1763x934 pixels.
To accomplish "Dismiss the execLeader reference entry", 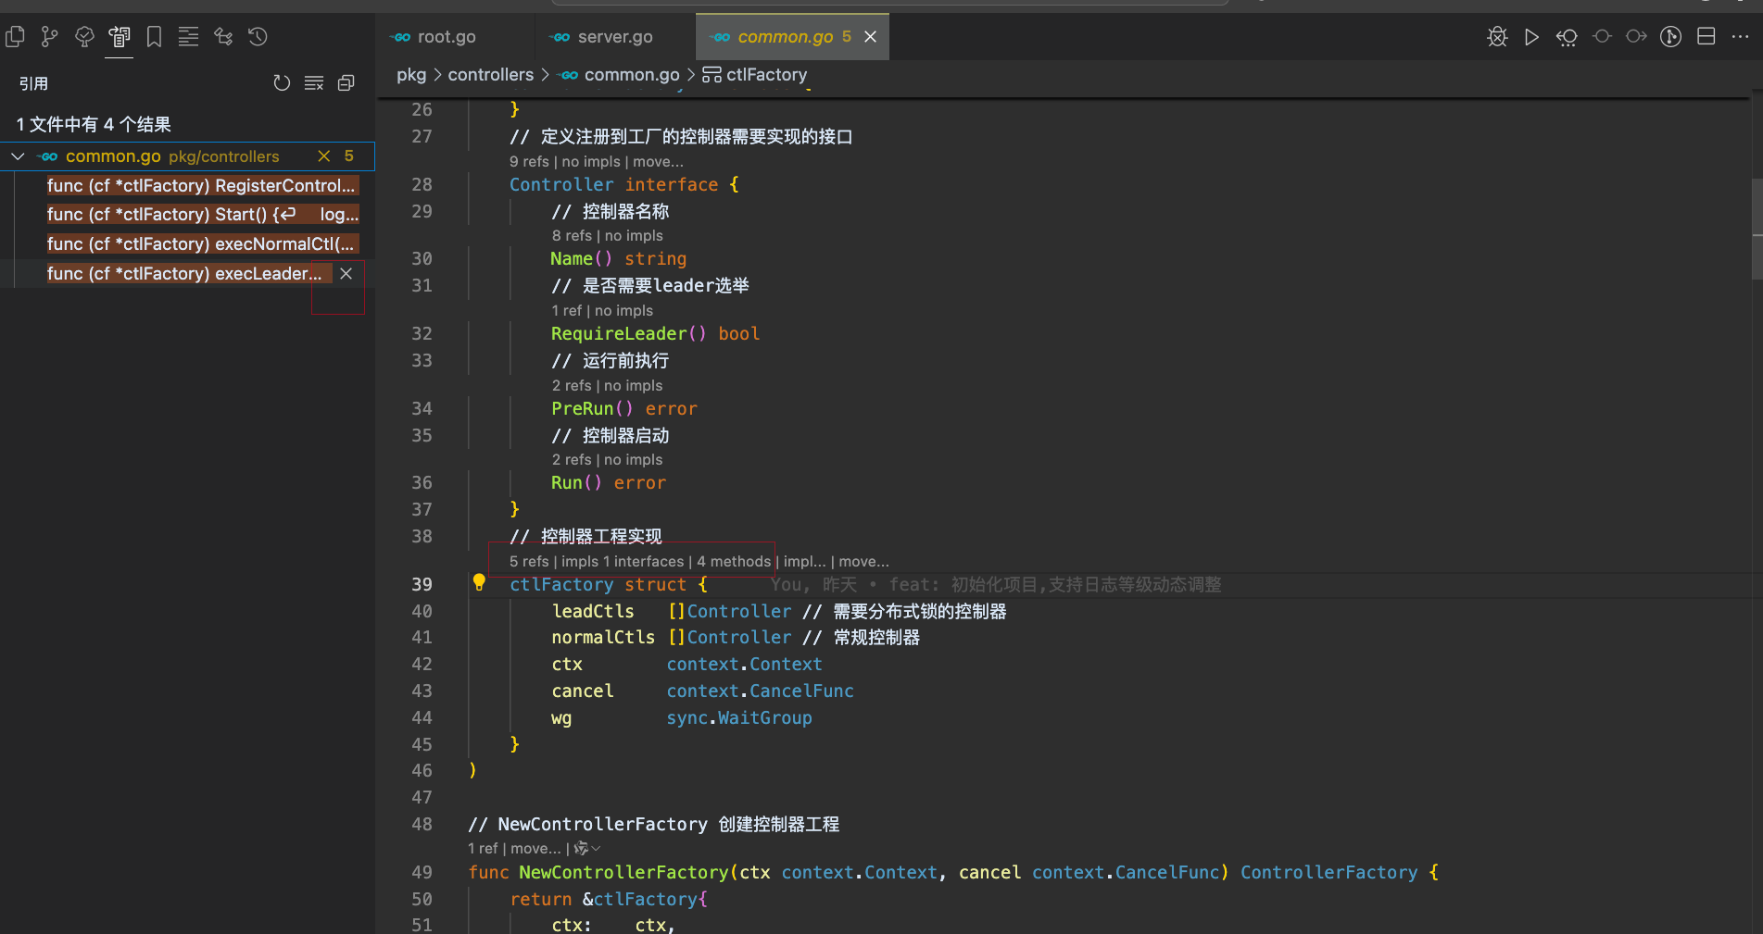I will (346, 274).
